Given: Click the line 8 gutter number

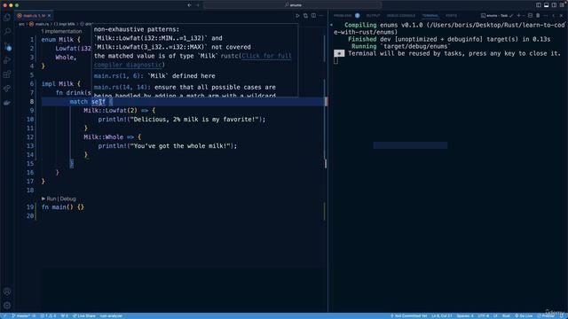Looking at the screenshot, I should coord(32,102).
